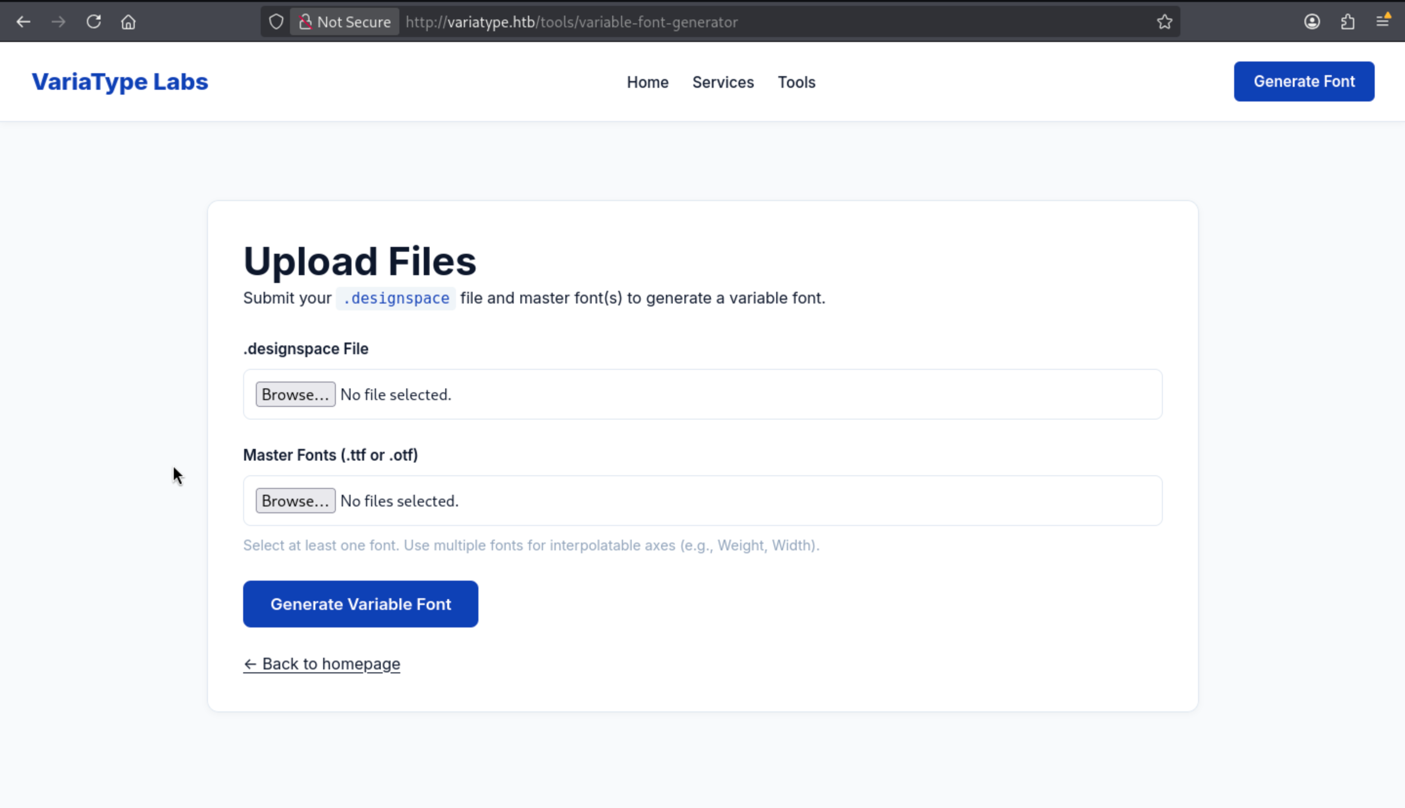The width and height of the screenshot is (1405, 808).
Task: Reload the page with refresh icon
Action: click(x=93, y=22)
